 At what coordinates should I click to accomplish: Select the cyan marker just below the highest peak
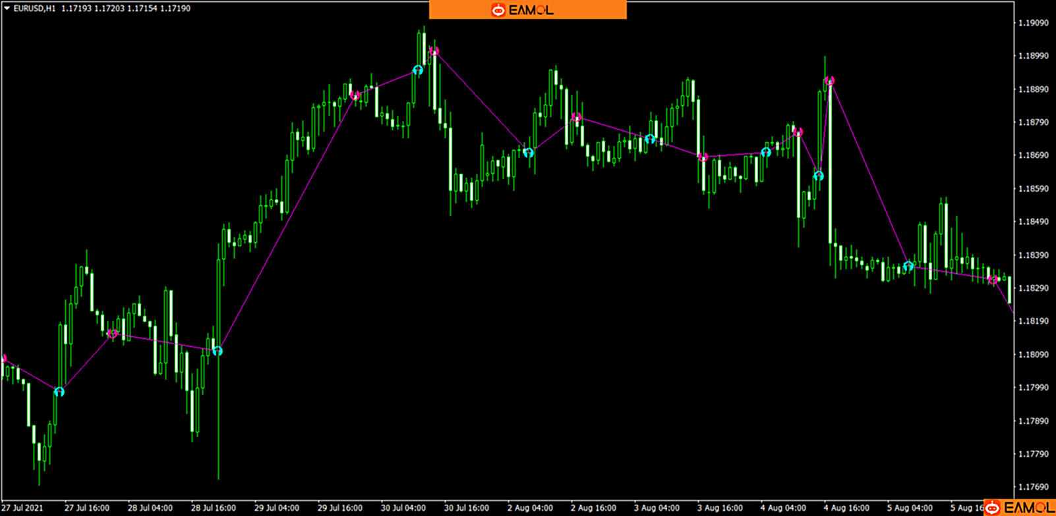(x=417, y=70)
